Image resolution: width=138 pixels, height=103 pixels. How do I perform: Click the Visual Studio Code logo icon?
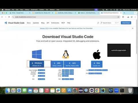[x=6, y=23]
